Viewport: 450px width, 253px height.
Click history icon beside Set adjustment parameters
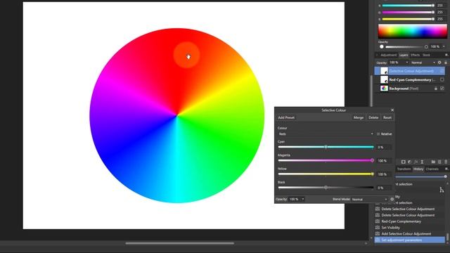[378, 240]
